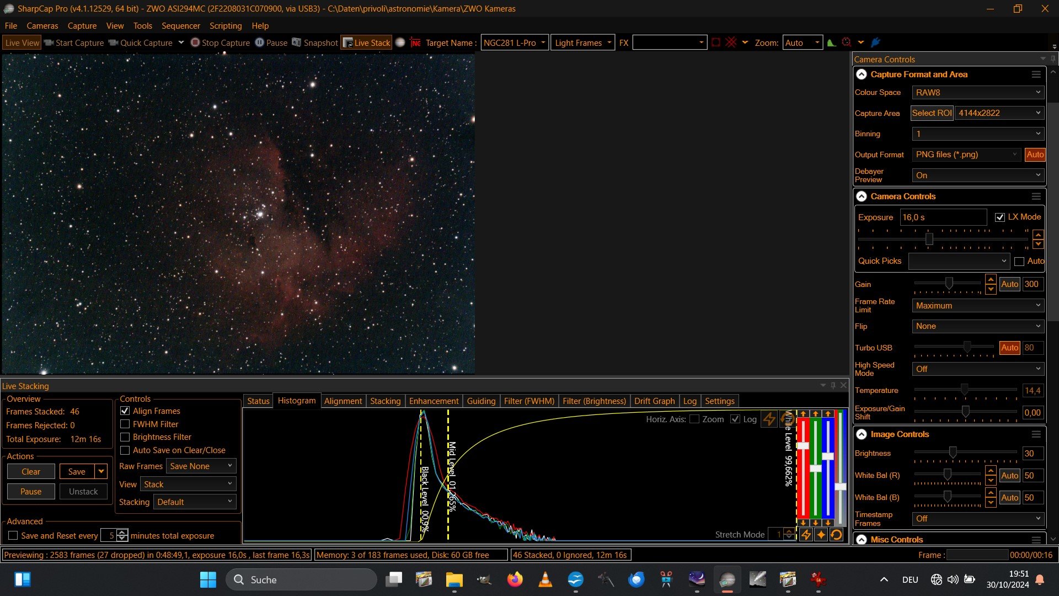Take a Snapshot from the toolbar
1059x596 pixels.
click(314, 42)
